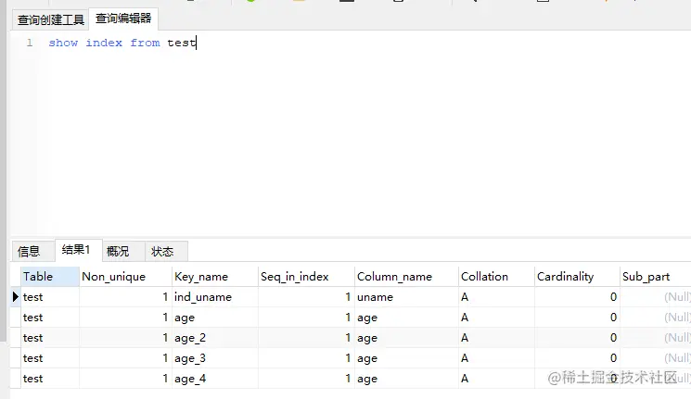Place cursor in SQL line 'show index from test'
691x399 pixels.
pyautogui.click(x=122, y=43)
